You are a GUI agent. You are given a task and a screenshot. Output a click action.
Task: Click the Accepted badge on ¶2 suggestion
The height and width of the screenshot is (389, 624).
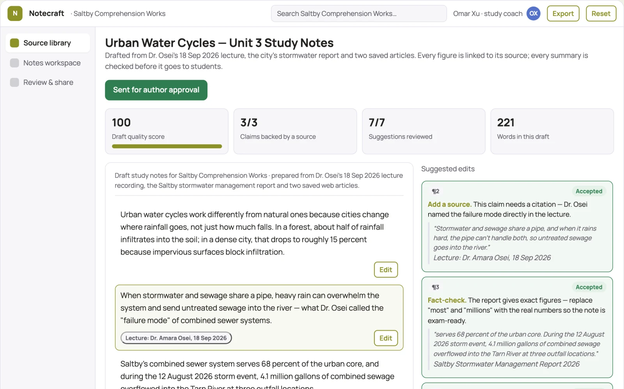coord(589,191)
